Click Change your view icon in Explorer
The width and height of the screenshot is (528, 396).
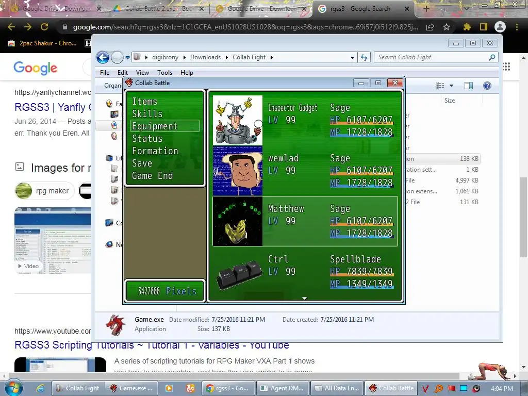(440, 86)
